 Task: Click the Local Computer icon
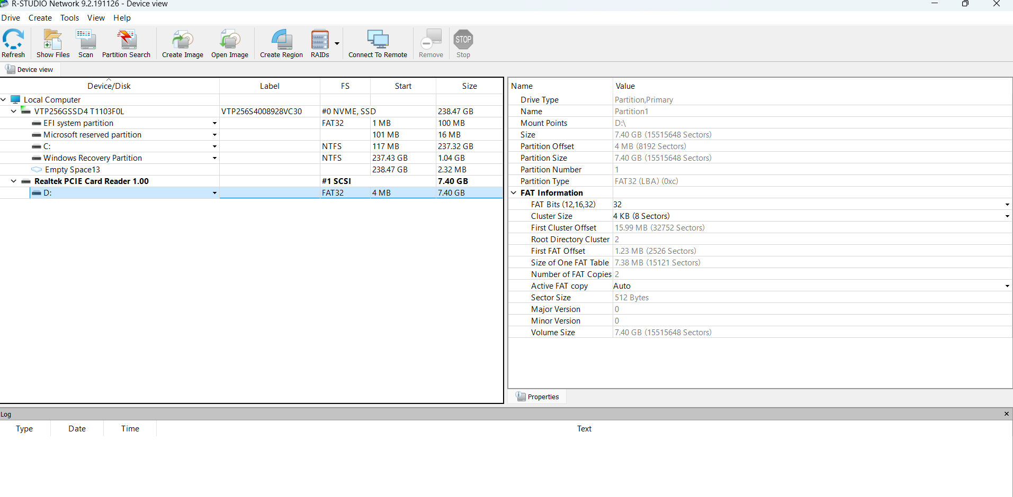[15, 99]
